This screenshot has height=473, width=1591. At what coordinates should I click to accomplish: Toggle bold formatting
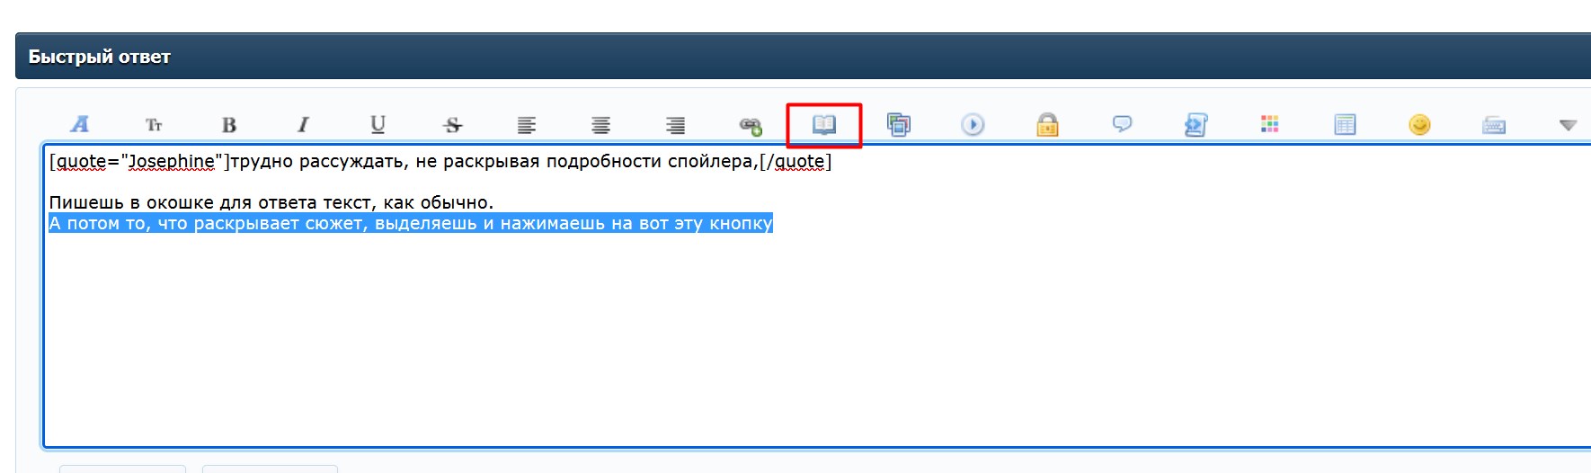coord(229,125)
